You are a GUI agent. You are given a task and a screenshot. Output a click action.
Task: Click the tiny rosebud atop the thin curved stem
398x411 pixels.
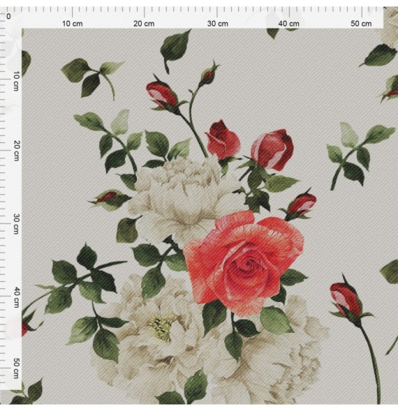[x=209, y=74]
